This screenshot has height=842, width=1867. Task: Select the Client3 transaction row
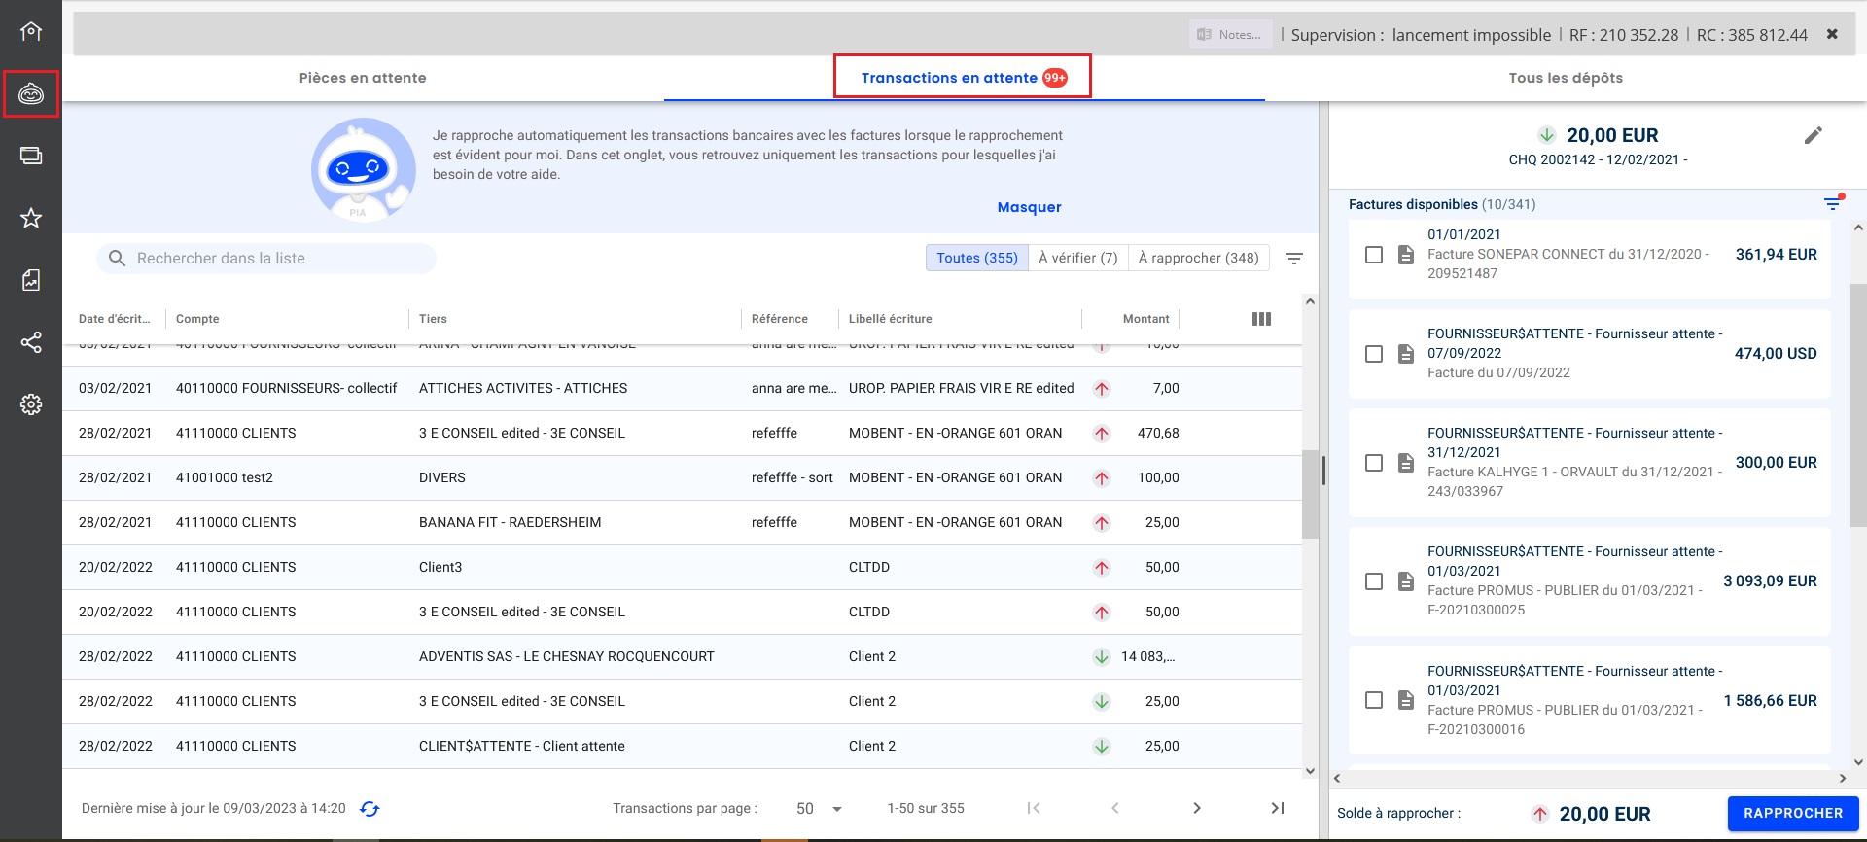tap(683, 568)
